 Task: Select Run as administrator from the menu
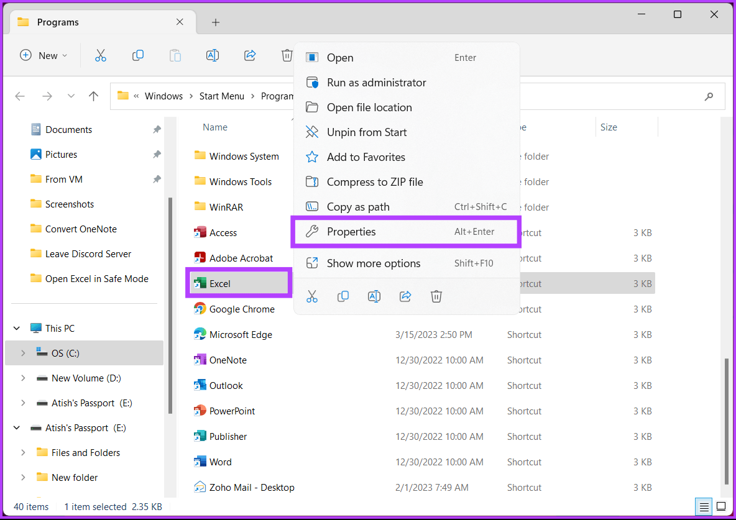coord(376,82)
